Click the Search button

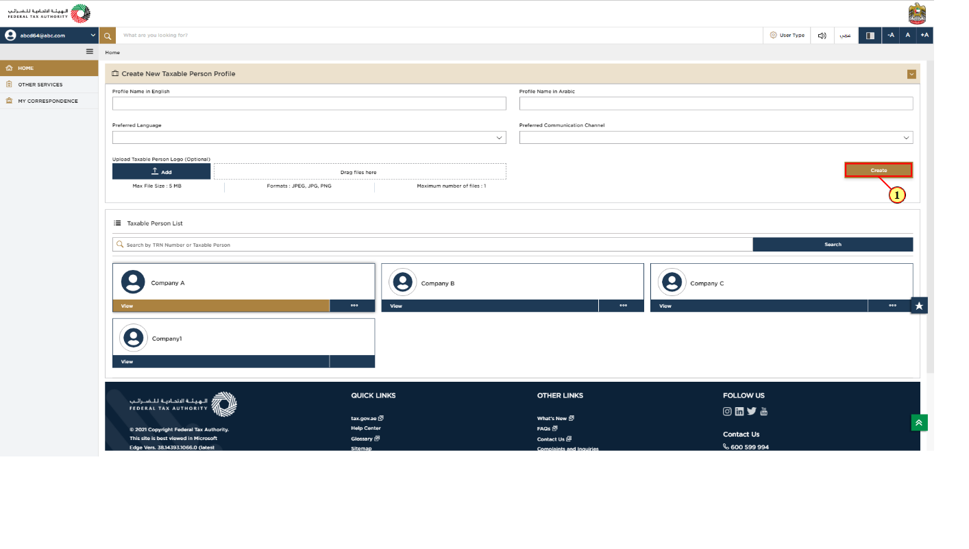click(833, 245)
